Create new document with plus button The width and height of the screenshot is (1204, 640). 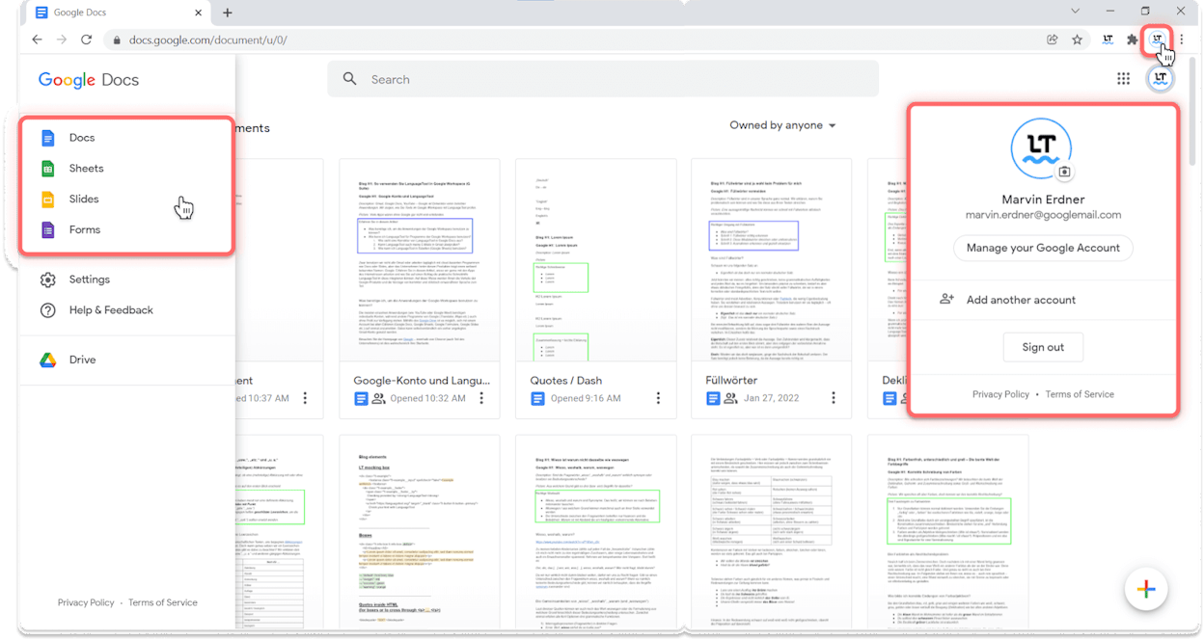1146,589
